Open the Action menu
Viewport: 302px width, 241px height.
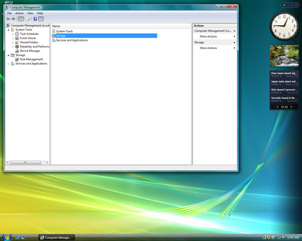(x=19, y=13)
